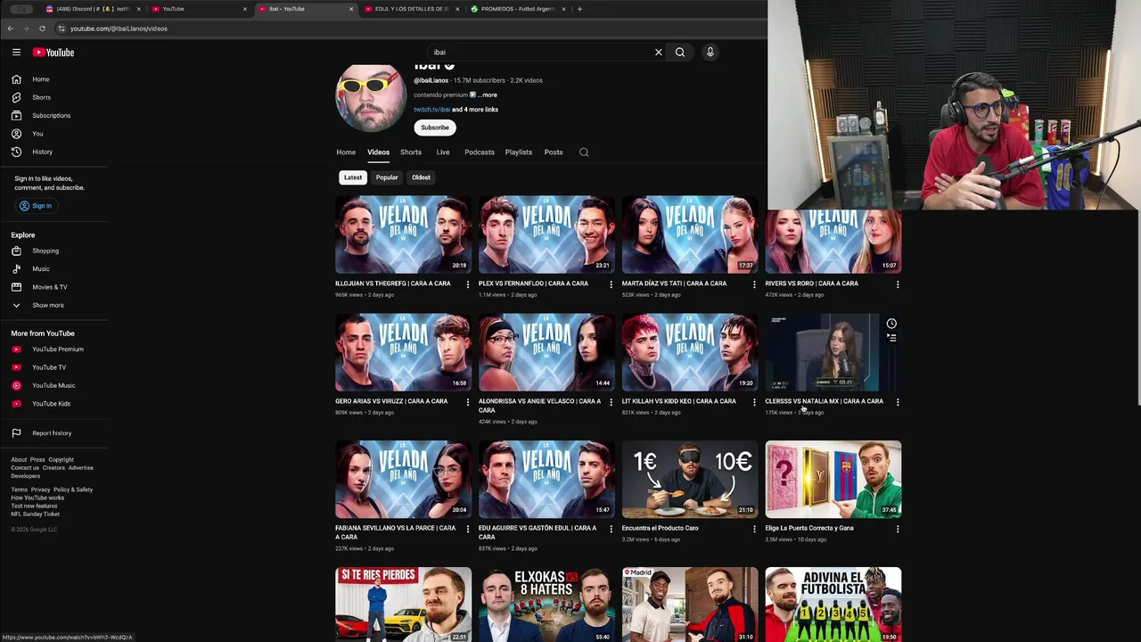1141x642 pixels.
Task: Subscribe to the Ibai channel
Action: coord(435,128)
